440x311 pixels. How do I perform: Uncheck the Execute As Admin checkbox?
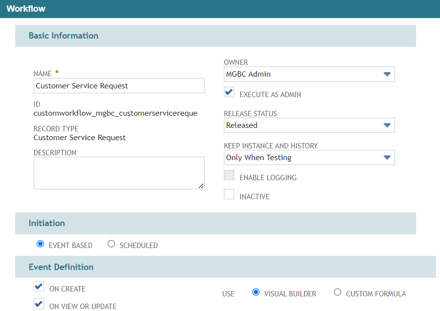229,92
